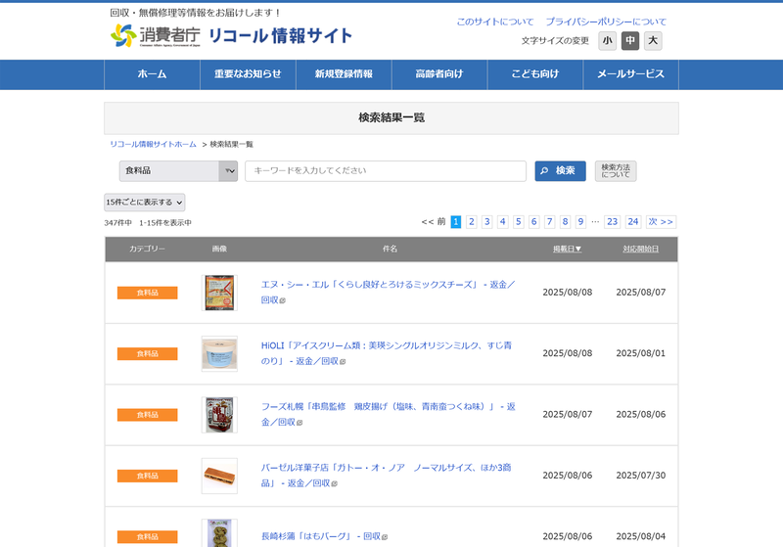783x547 pixels.
Task: Go to results page 7
Action: 549,221
